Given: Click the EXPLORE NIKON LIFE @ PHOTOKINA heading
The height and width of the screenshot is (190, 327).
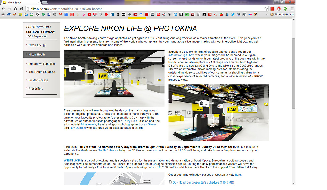Looking at the screenshot, I should pyautogui.click(x=130, y=28).
